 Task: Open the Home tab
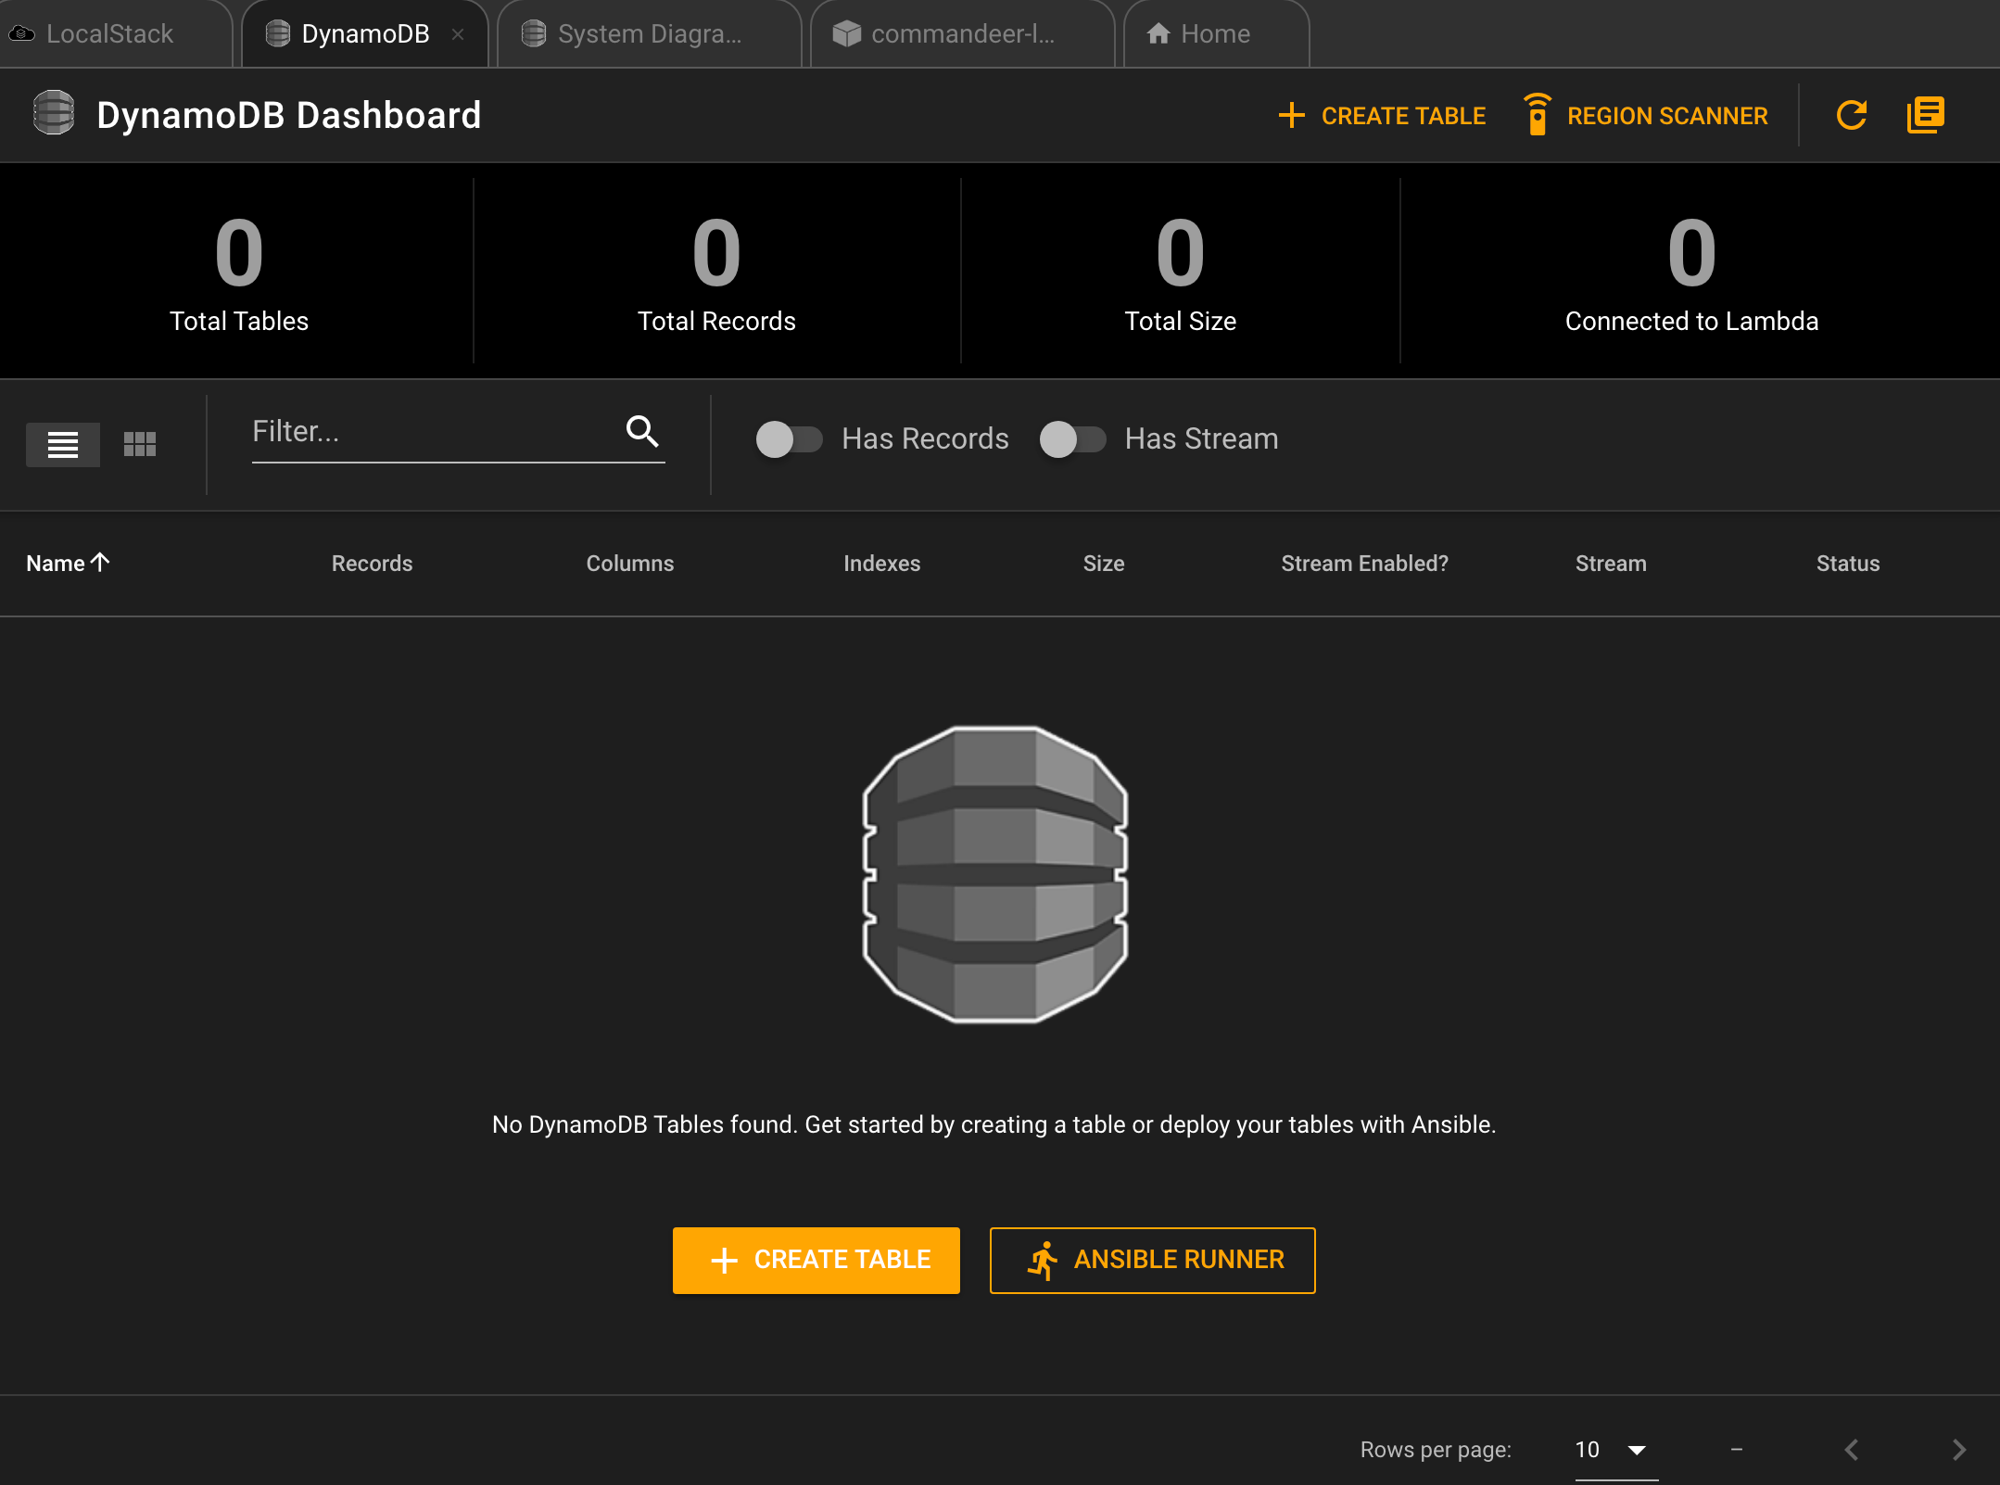tap(1215, 34)
